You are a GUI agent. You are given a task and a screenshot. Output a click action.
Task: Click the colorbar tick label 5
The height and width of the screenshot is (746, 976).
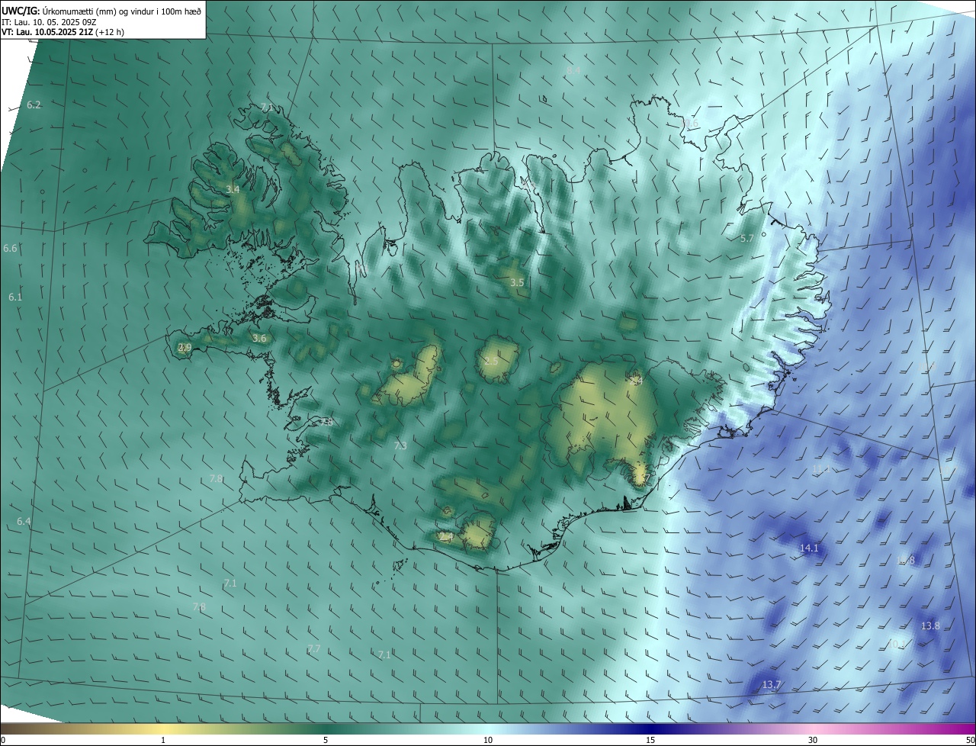(x=326, y=740)
